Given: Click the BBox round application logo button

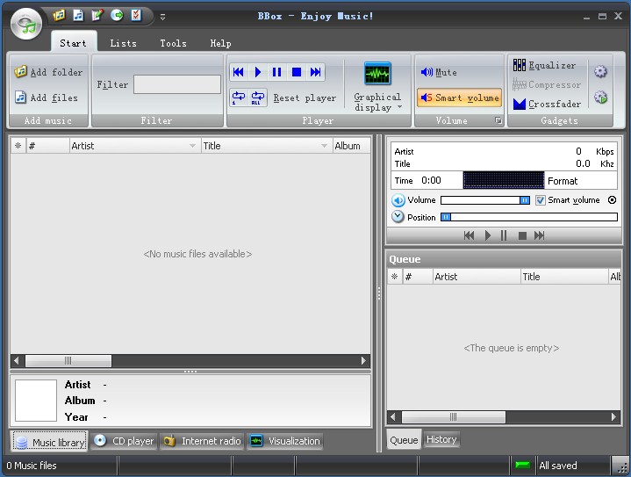Looking at the screenshot, I should coord(29,24).
